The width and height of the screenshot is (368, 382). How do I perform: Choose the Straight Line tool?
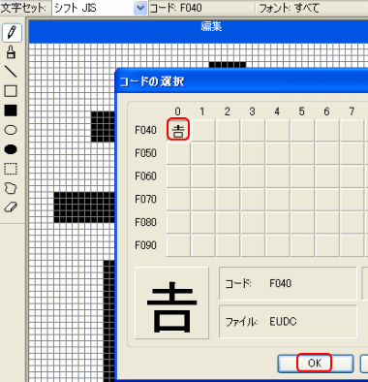(11, 72)
